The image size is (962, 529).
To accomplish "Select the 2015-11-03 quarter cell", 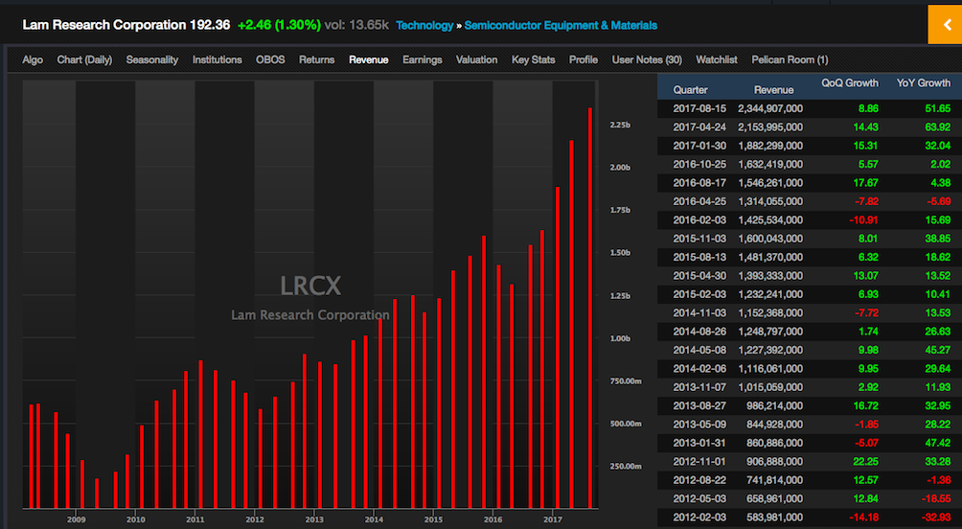I will pyautogui.click(x=699, y=238).
